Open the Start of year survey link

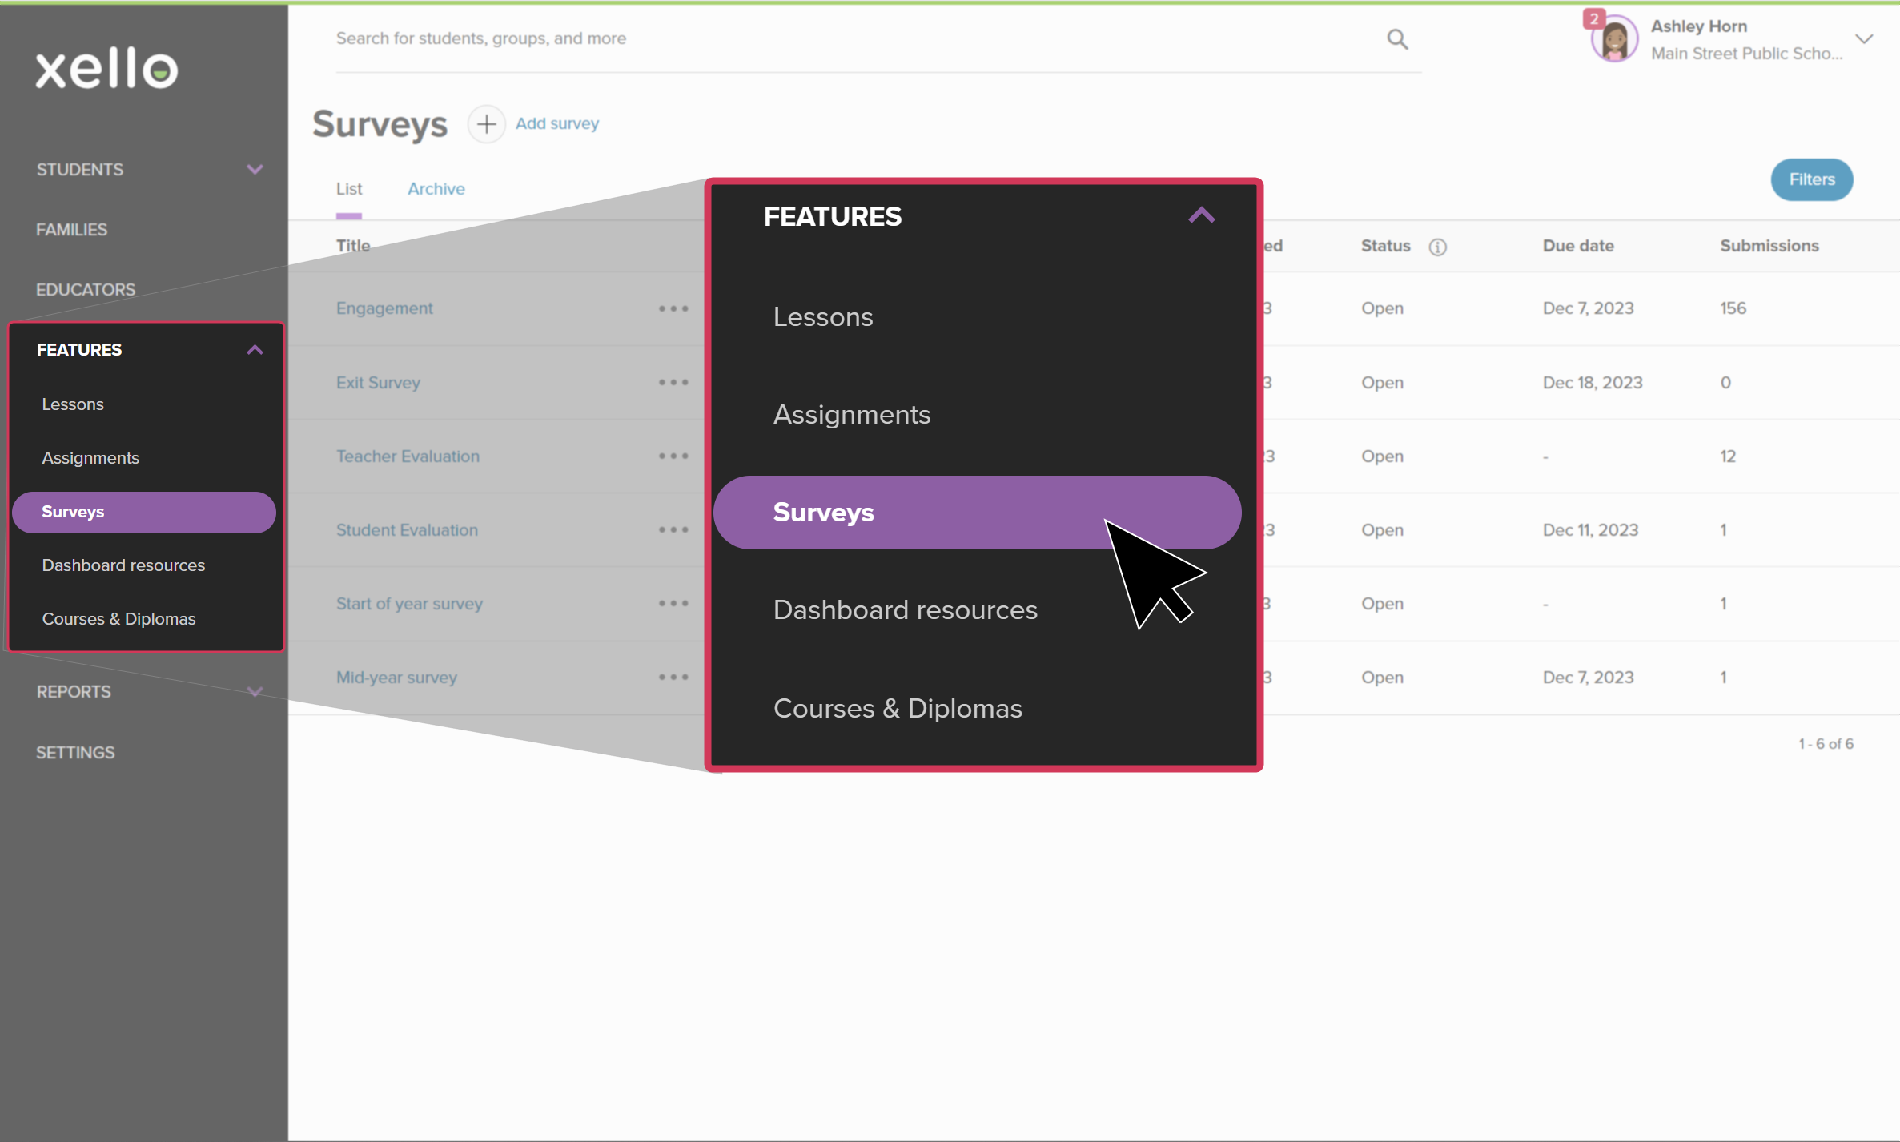409,603
